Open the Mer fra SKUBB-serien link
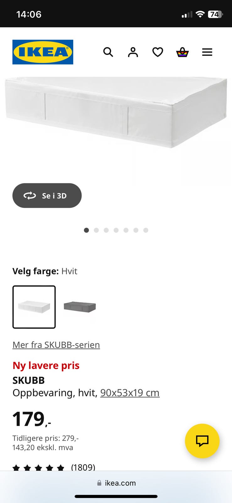This screenshot has height=503, width=232. pyautogui.click(x=56, y=345)
